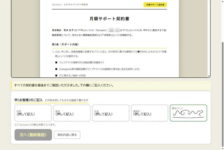The width and height of the screenshot is (224, 150).
Task: Click the どの枠を押しても大きな画面で書けます hint
Action: tap(66, 100)
